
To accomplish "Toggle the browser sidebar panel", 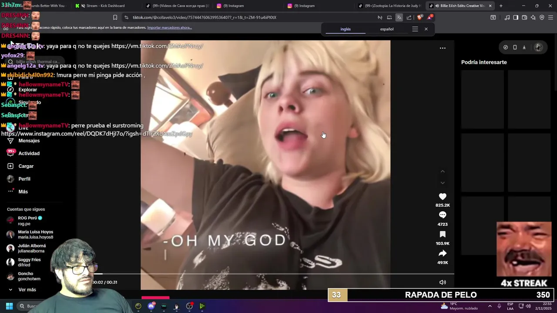I will (516, 17).
